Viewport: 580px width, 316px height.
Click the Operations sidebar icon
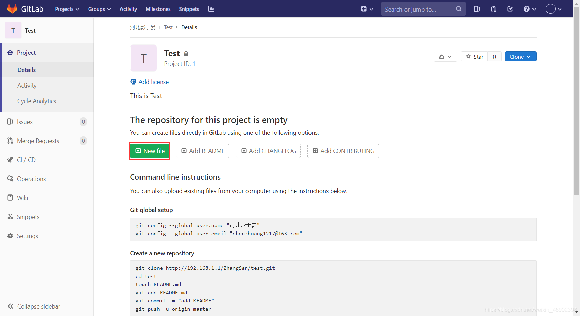coord(10,179)
